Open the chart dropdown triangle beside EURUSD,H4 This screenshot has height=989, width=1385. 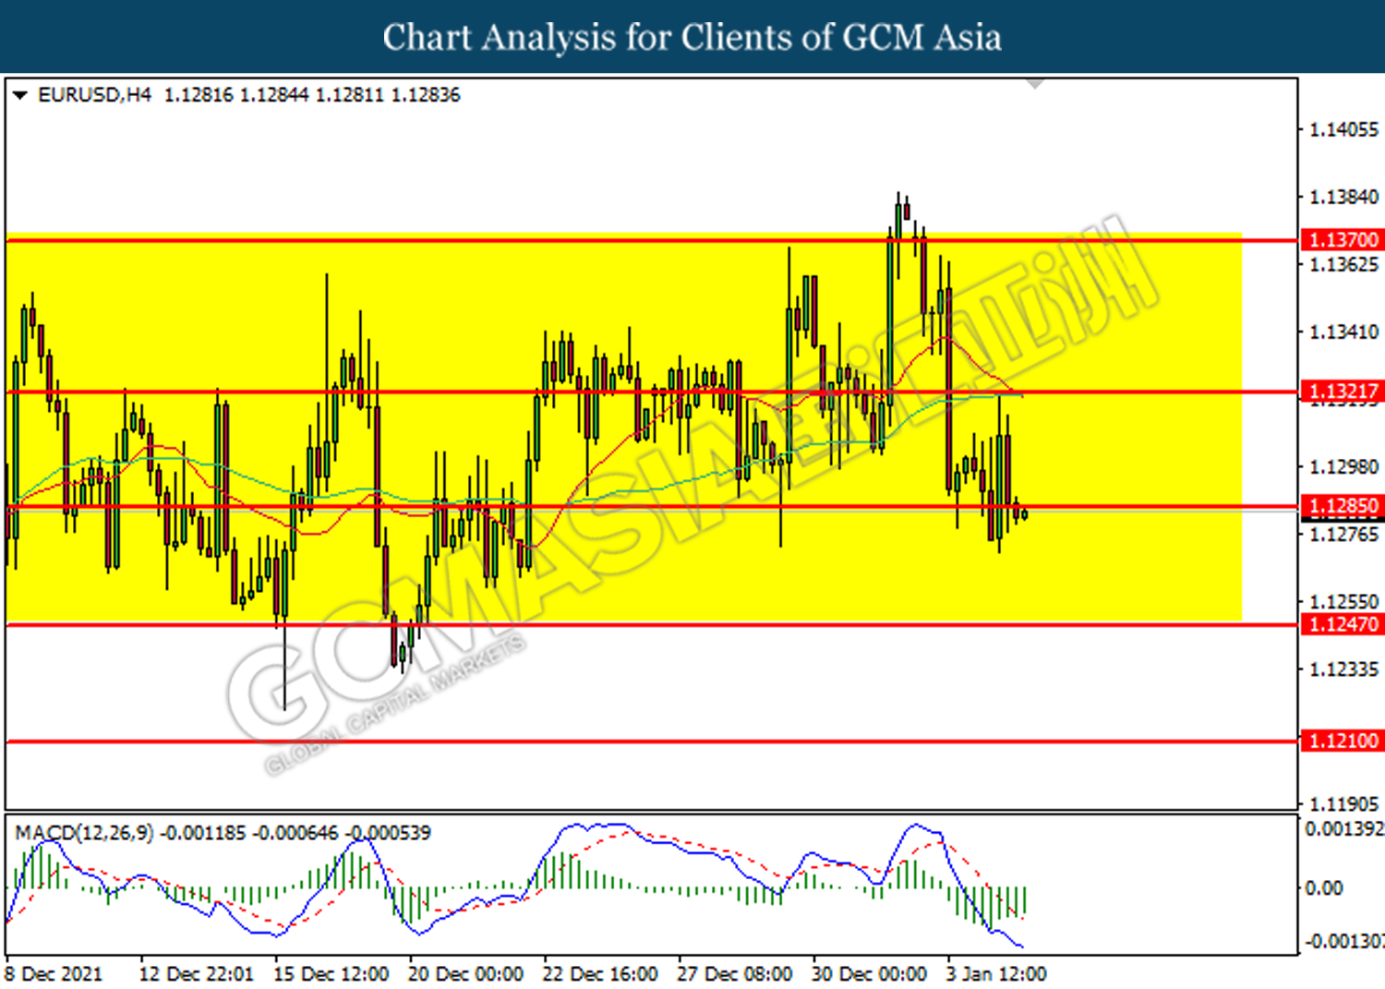tap(19, 95)
